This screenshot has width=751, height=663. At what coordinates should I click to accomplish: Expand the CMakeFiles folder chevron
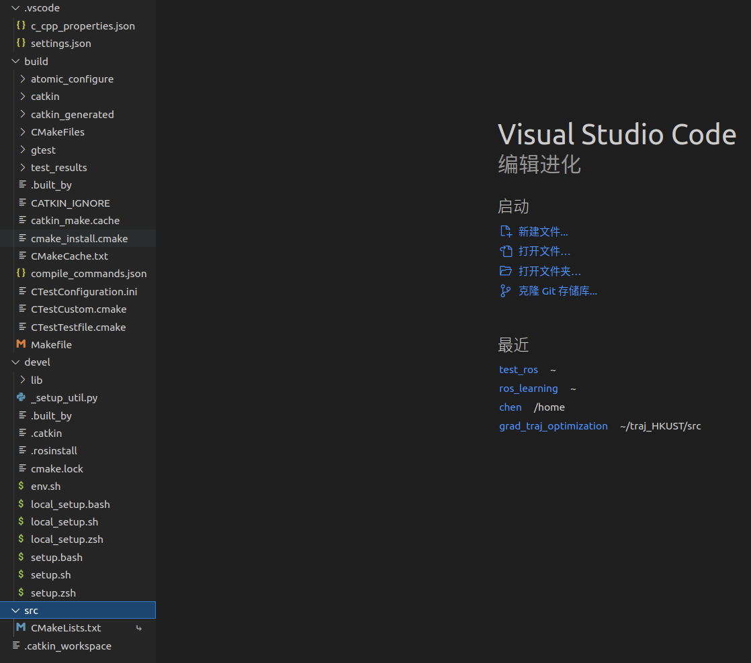pos(23,132)
